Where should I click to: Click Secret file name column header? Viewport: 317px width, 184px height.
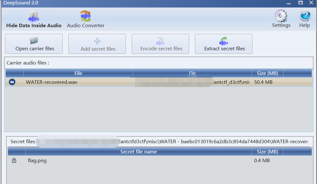click(139, 152)
